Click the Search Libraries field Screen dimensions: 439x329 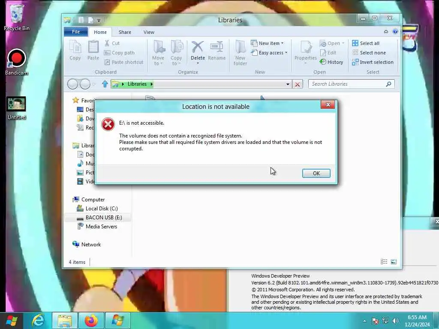pyautogui.click(x=352, y=84)
